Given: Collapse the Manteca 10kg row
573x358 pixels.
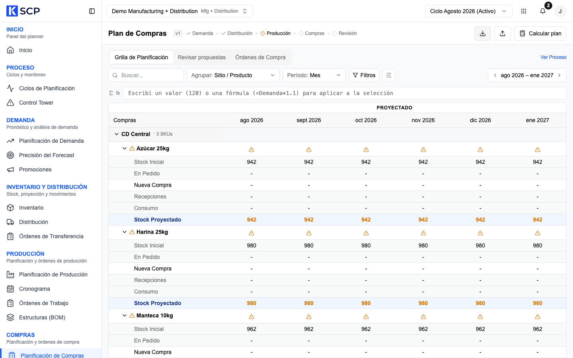Looking at the screenshot, I should coord(125,315).
